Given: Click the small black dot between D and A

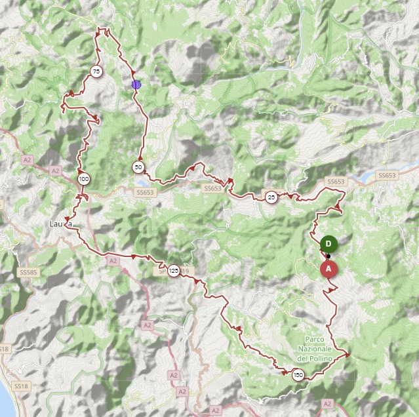Looking at the screenshot, I should click(x=329, y=256).
